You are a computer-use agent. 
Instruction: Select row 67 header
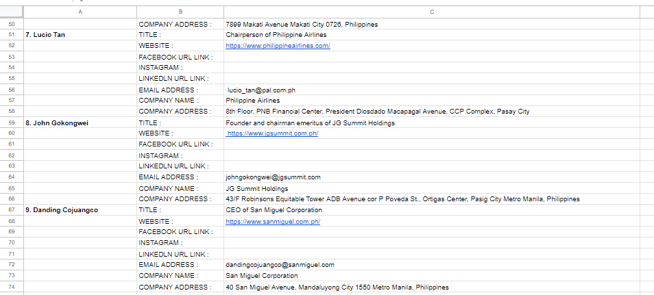12,209
